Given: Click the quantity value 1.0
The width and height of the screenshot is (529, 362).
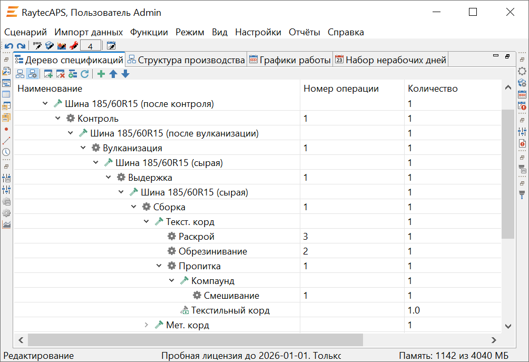Looking at the screenshot, I should [414, 310].
